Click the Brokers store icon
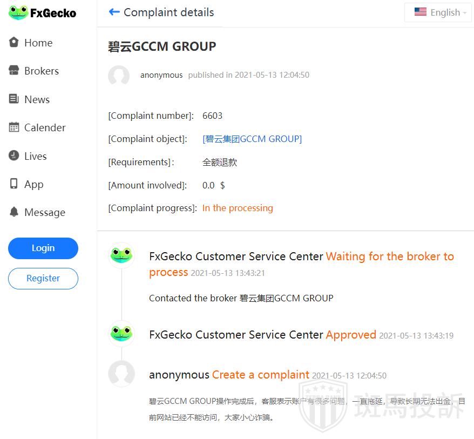Viewport: 474px width, 439px height. click(14, 70)
